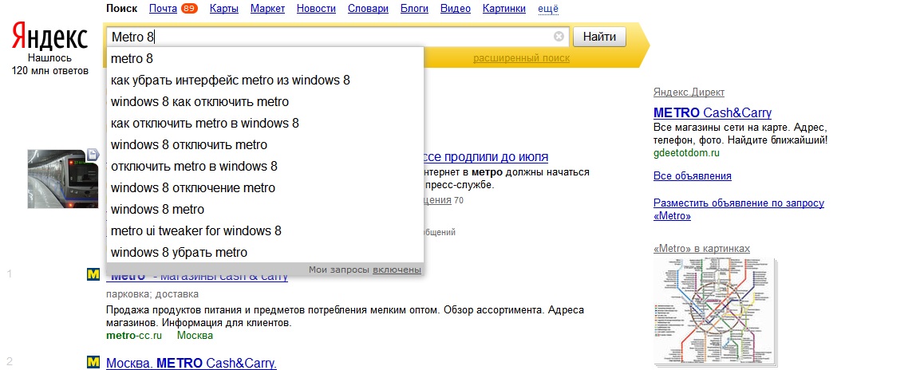Open the metro map image thumbnail

click(x=713, y=313)
